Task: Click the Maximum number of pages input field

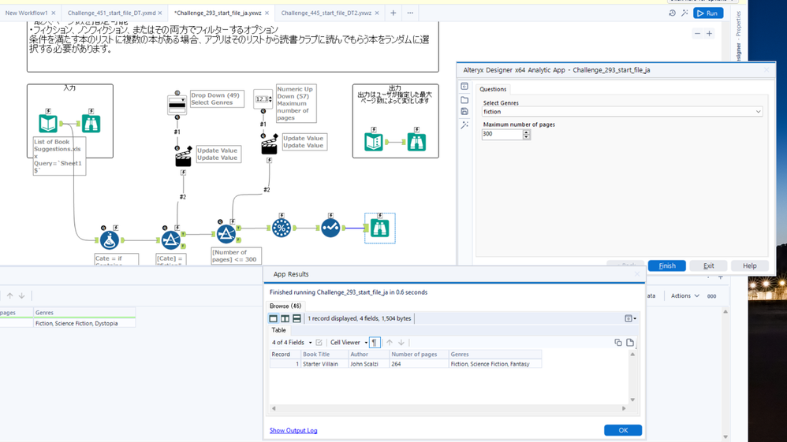Action: [x=502, y=134]
